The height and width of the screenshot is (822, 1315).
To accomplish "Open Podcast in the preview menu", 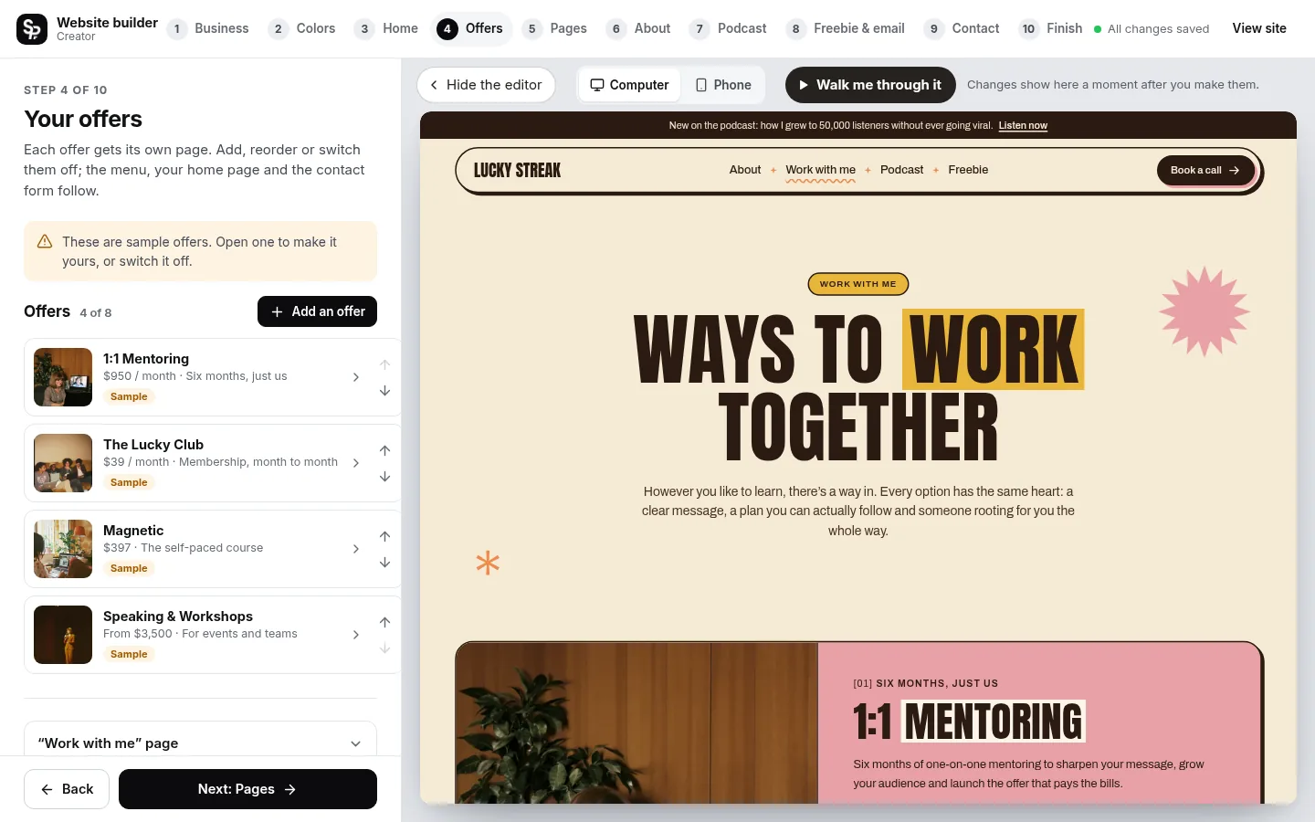I will coord(901,170).
